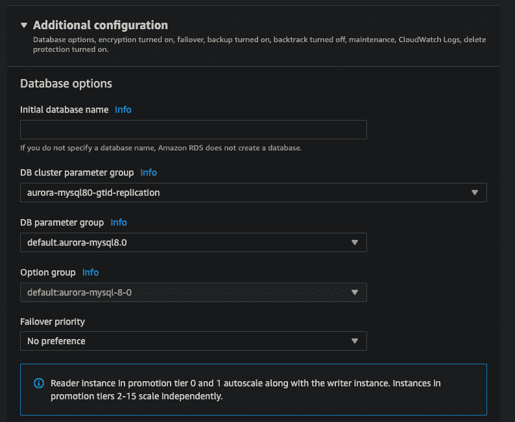The height and width of the screenshot is (422, 515).
Task: Click the Failover priority label
Action: click(53, 322)
